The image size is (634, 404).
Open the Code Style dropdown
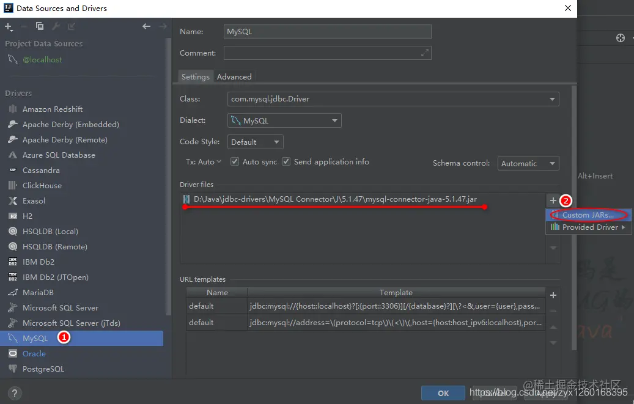point(255,142)
